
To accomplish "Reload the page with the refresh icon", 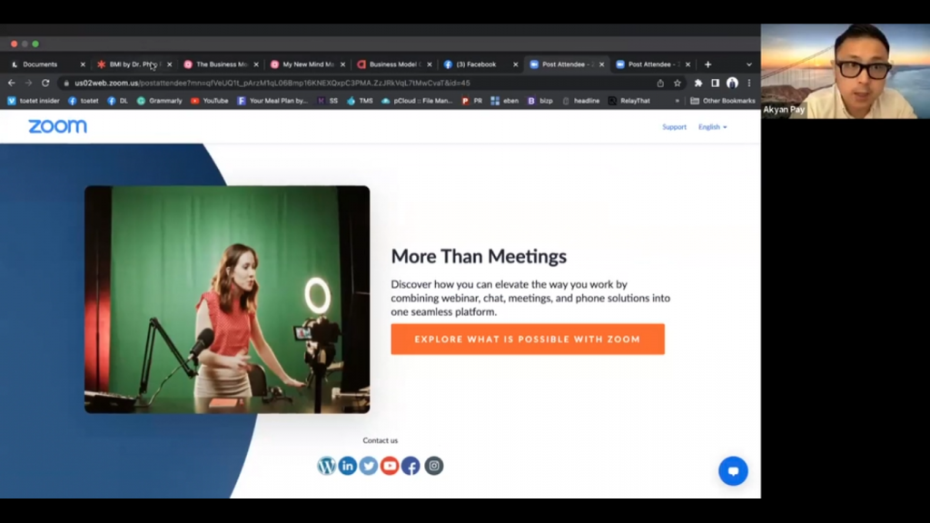I will click(45, 83).
